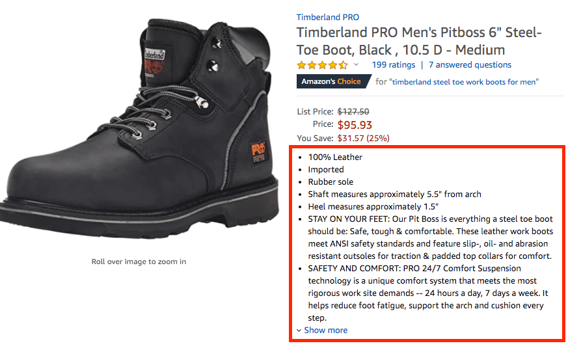Click the "100% Leather" bullet point
581x350 pixels.
[x=335, y=157]
